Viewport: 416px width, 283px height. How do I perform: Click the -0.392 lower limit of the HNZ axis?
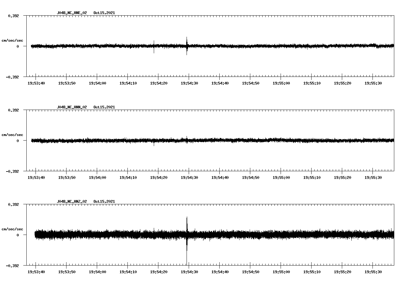[12, 266]
